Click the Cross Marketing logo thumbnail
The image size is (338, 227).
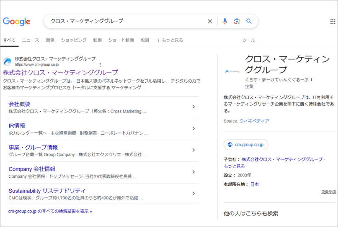[x=232, y=71]
